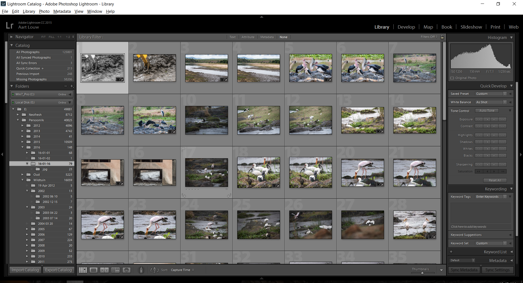
Task: Decrease Highlights by a small step
Action: pos(487,135)
